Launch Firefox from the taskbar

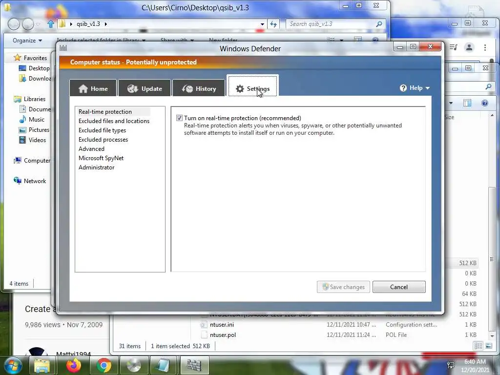pos(73,365)
